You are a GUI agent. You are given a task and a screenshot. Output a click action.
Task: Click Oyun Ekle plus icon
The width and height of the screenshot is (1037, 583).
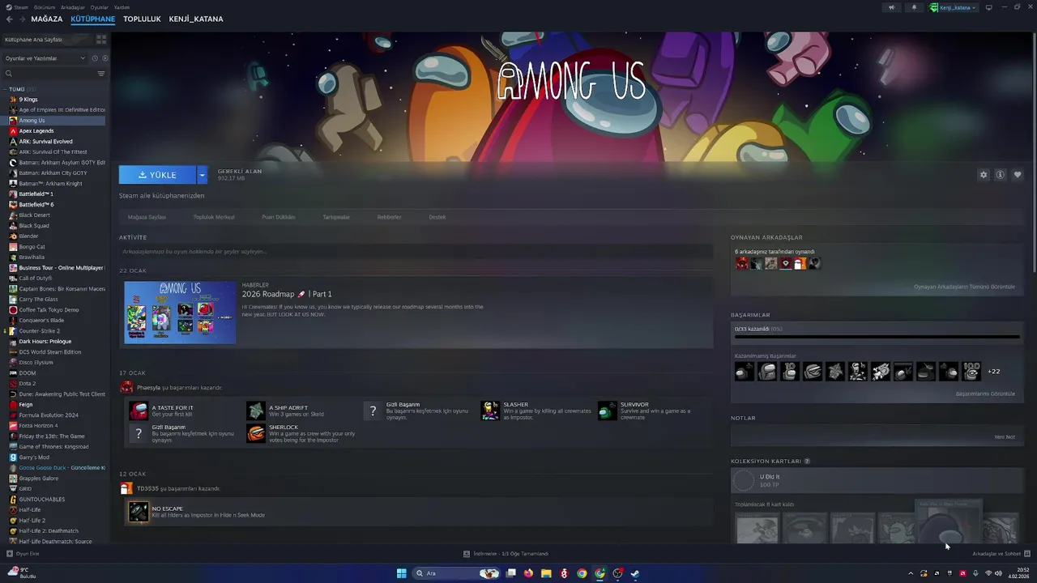coord(10,554)
